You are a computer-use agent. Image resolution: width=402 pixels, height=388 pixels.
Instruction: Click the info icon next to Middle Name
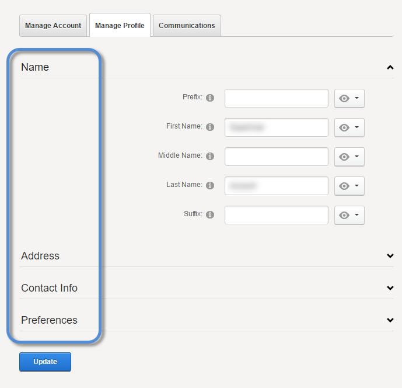point(210,156)
